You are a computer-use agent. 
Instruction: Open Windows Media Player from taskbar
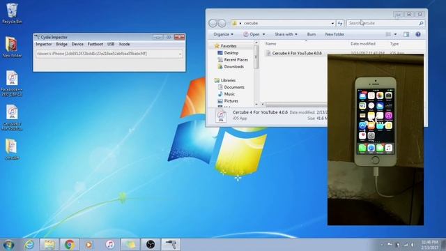click(89, 245)
